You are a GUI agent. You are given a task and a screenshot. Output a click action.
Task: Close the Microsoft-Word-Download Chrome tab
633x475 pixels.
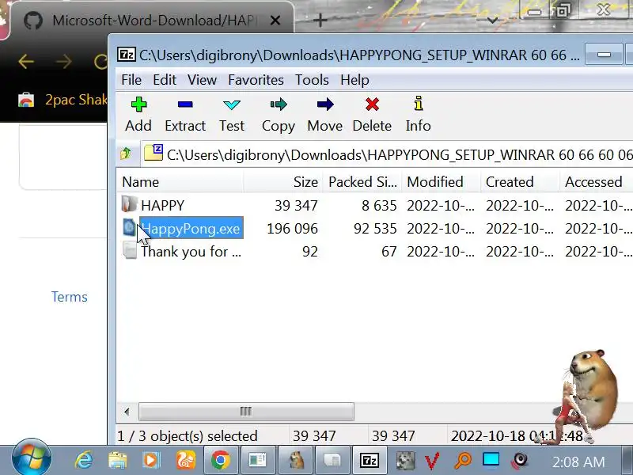(x=275, y=21)
